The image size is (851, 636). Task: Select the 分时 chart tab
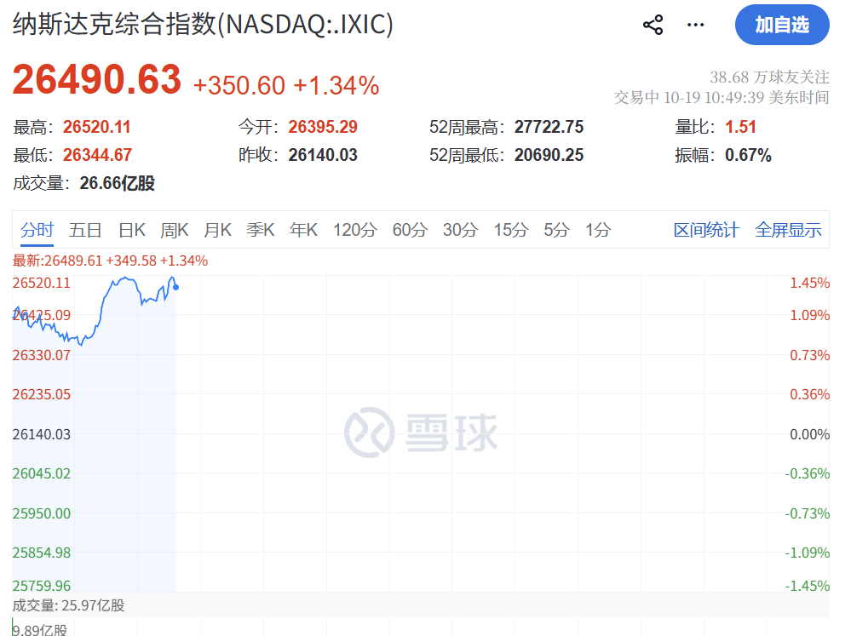37,230
